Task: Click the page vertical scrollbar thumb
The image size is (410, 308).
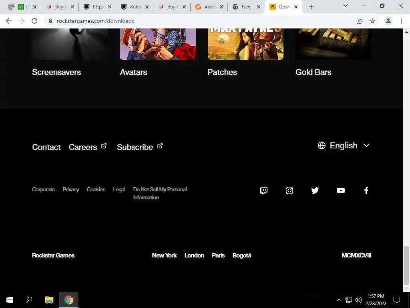Action: 406,265
